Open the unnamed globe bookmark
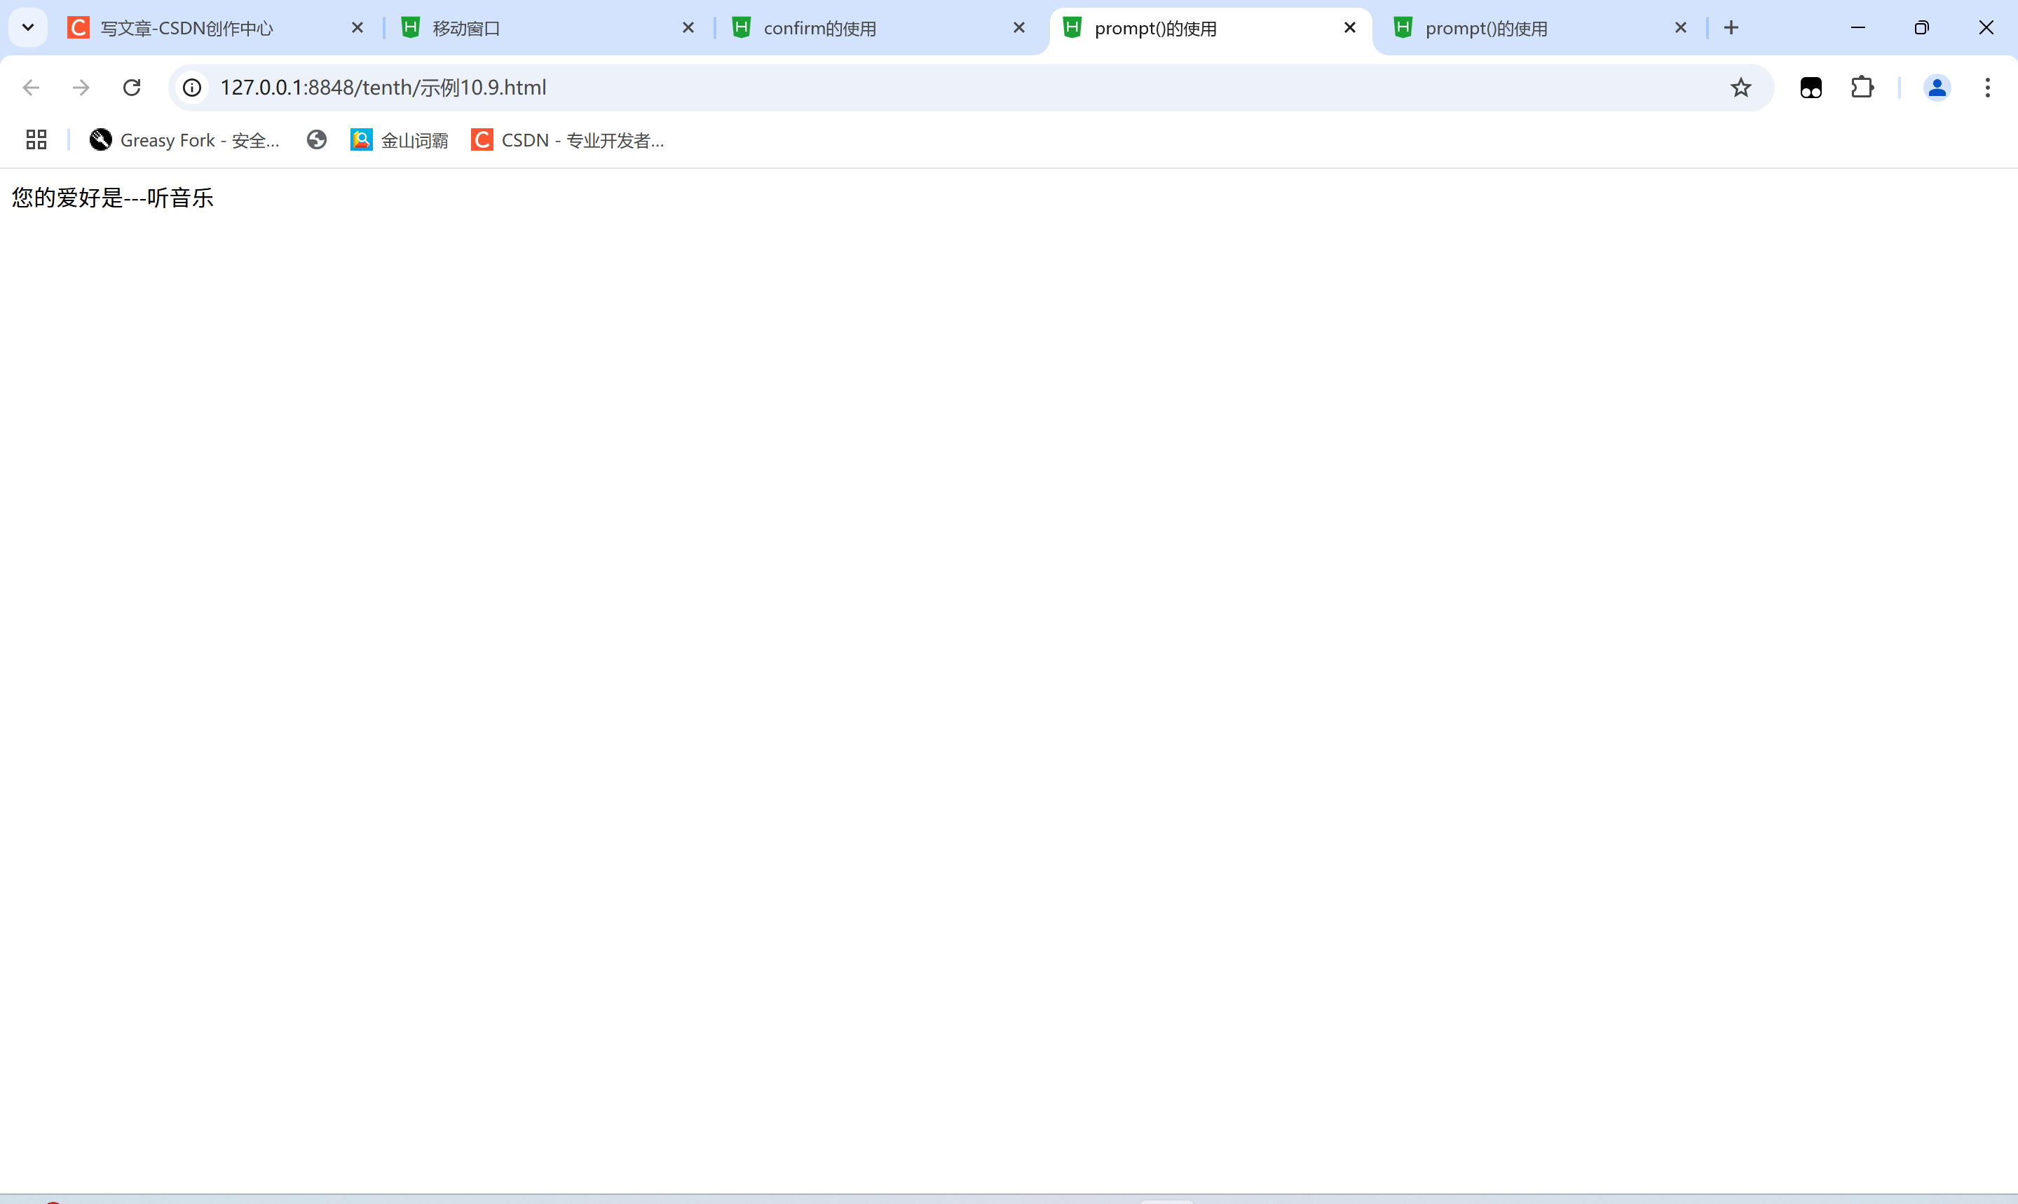Image resolution: width=2018 pixels, height=1204 pixels. point(316,140)
